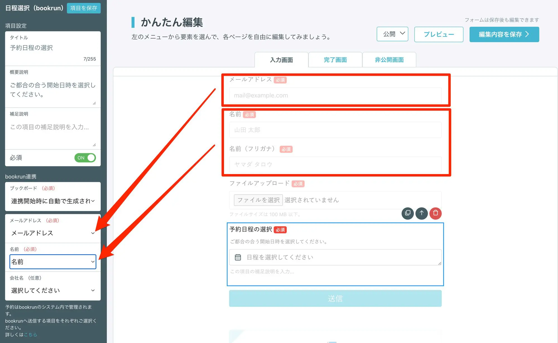The width and height of the screenshot is (558, 343).
Task: Click the 日程を選択してください date field
Action: point(335,257)
